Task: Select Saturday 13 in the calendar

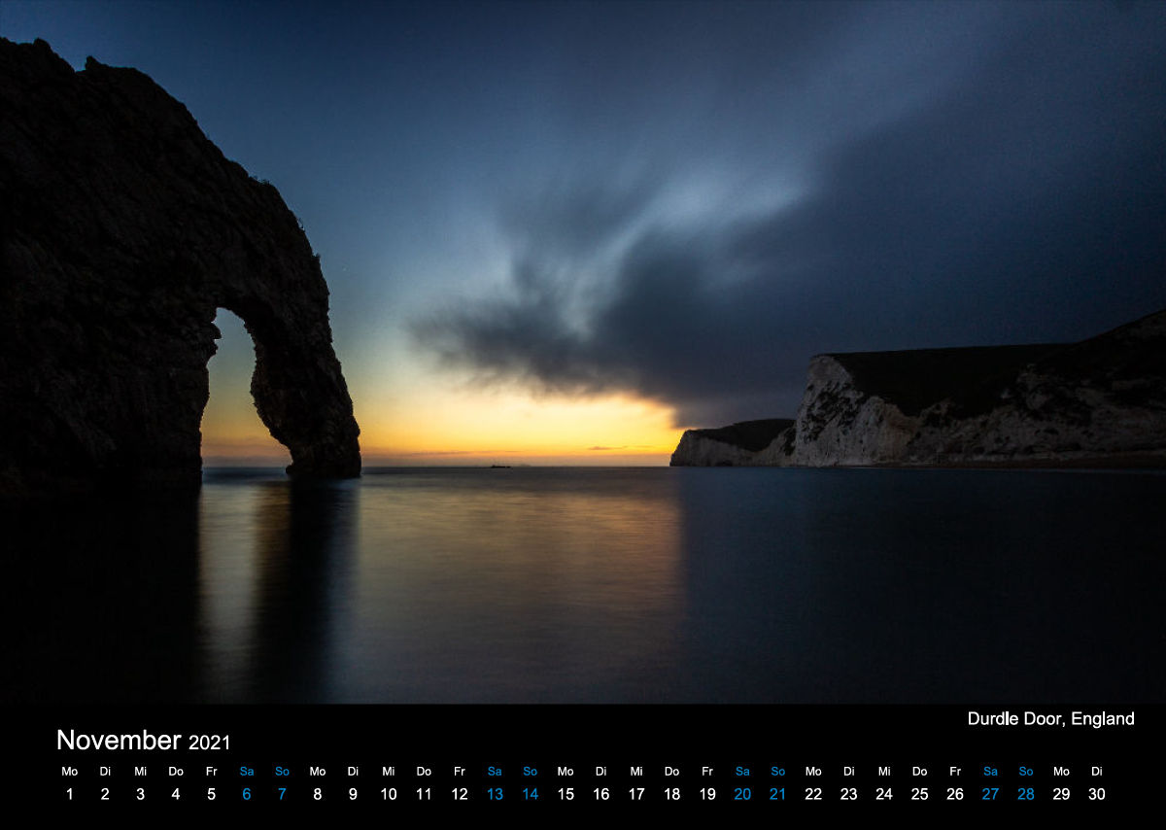Action: tap(495, 794)
